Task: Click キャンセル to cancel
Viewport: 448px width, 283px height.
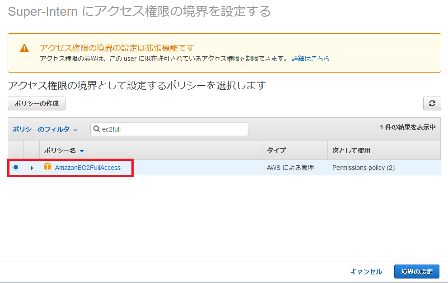Action: point(366,271)
